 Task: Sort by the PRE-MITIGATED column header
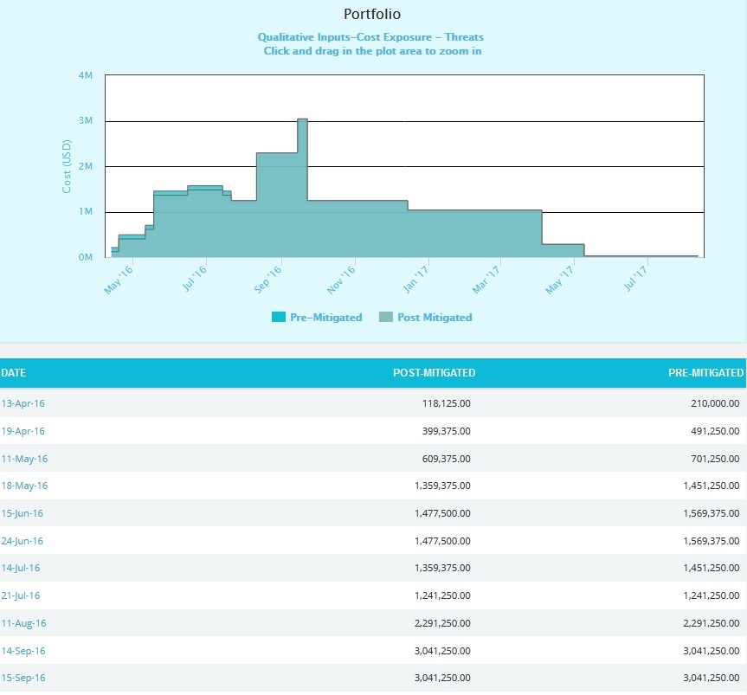coord(705,373)
